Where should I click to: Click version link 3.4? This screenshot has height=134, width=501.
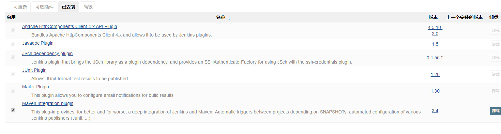(435, 111)
